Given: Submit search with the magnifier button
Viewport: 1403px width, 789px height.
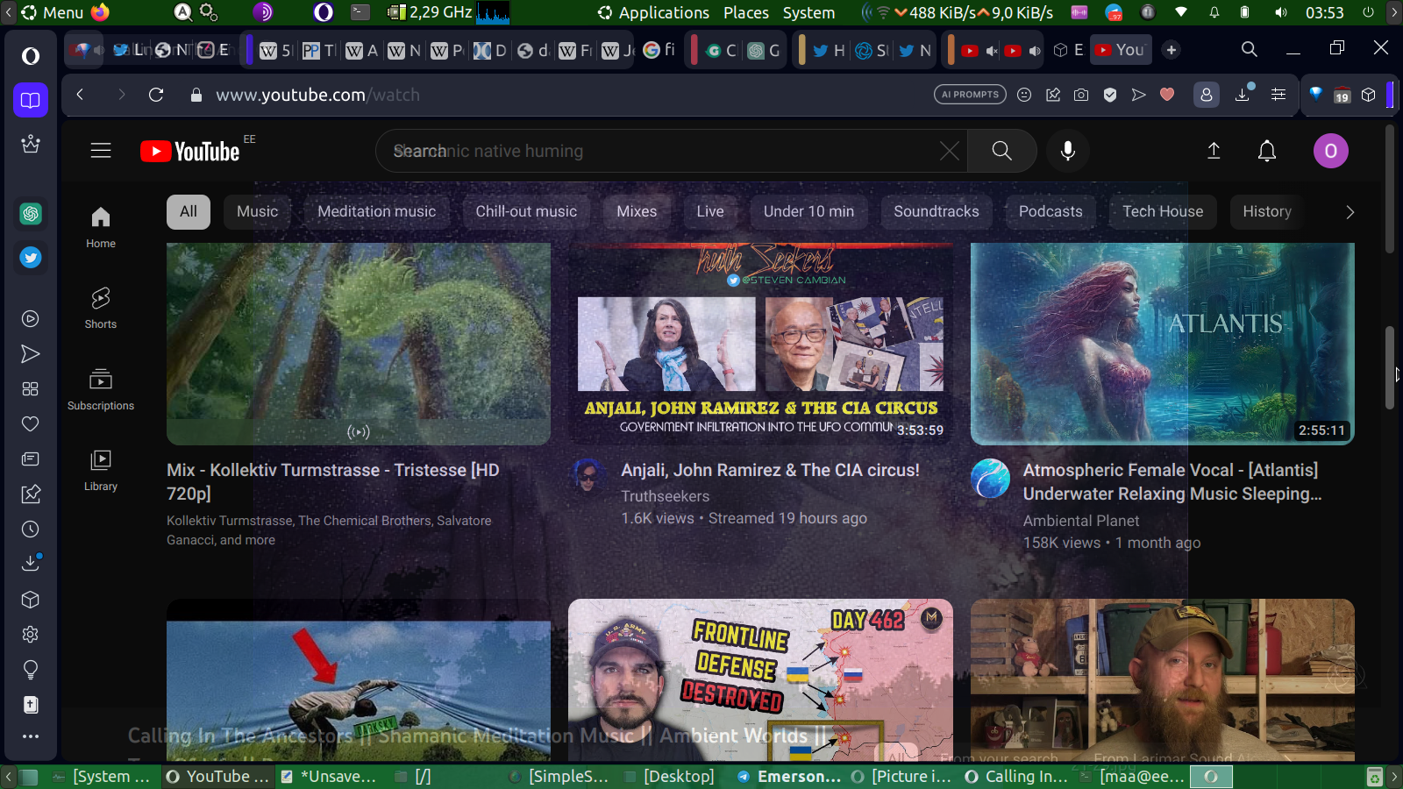Looking at the screenshot, I should (x=1002, y=151).
